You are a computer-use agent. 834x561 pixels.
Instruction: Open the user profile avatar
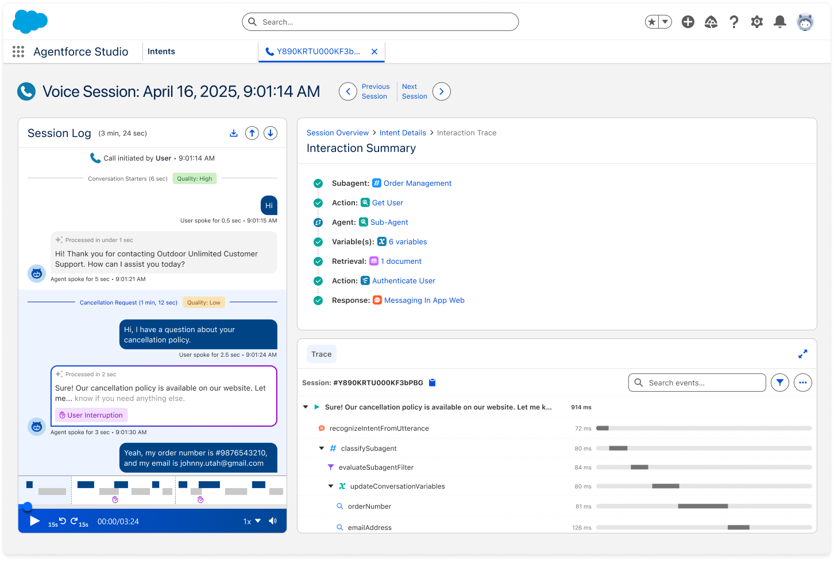tap(805, 22)
